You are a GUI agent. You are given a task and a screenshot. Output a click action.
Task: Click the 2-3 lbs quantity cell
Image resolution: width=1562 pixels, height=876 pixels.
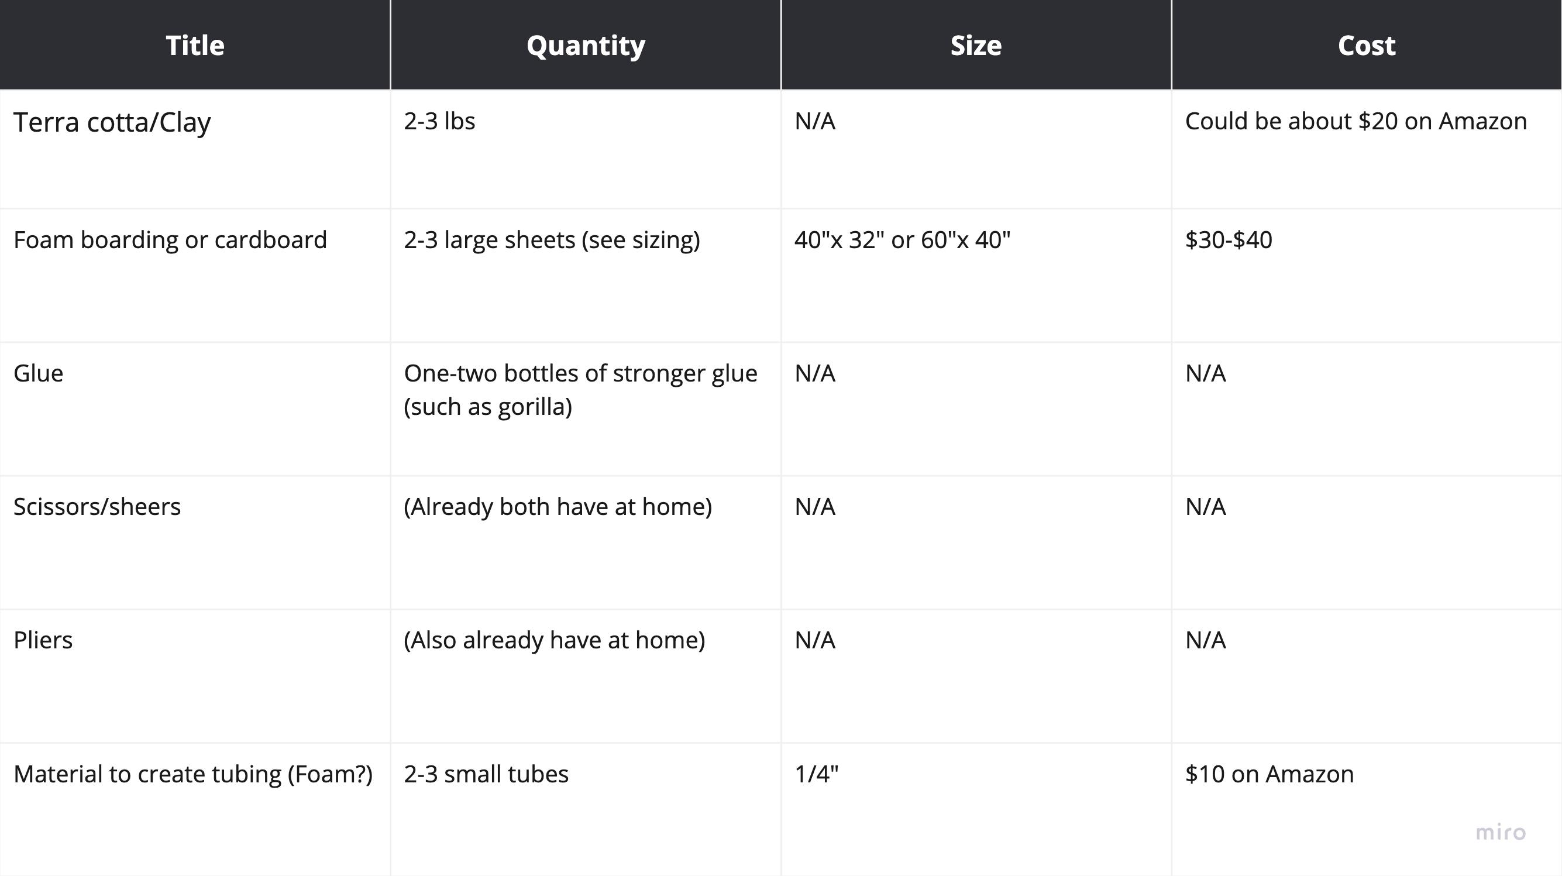439,121
